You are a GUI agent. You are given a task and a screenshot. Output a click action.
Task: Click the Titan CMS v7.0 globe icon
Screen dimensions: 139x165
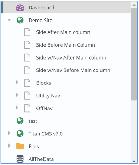coord(20,134)
